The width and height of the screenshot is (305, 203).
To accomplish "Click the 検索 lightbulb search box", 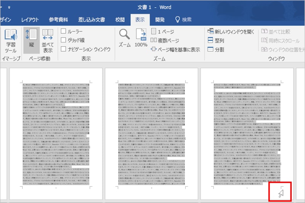I will (x=183, y=19).
